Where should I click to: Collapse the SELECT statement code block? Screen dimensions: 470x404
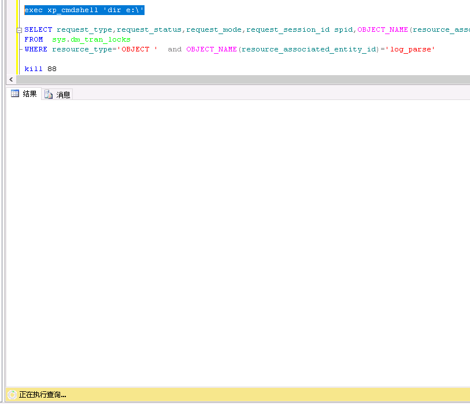pos(19,30)
